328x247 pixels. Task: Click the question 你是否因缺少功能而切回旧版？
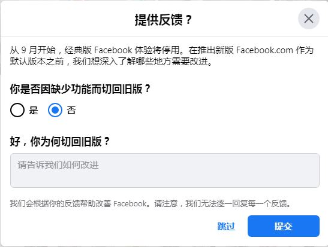coord(80,89)
